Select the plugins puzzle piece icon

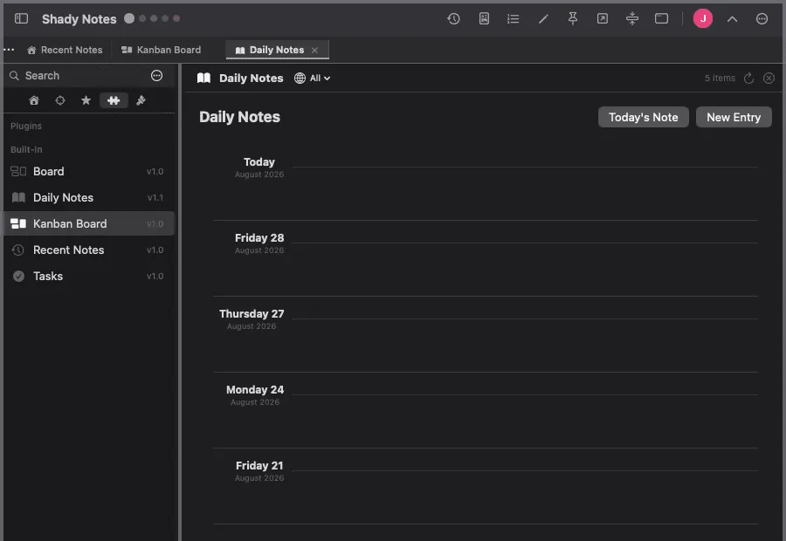point(114,100)
